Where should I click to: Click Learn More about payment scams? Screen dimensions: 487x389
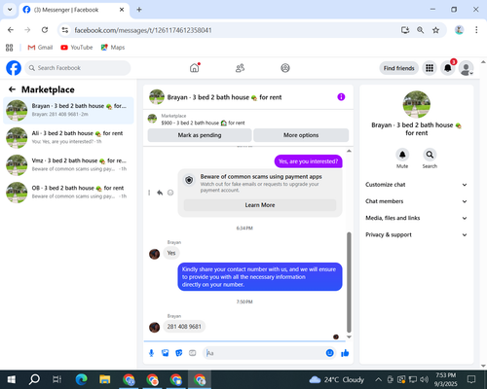[260, 205]
